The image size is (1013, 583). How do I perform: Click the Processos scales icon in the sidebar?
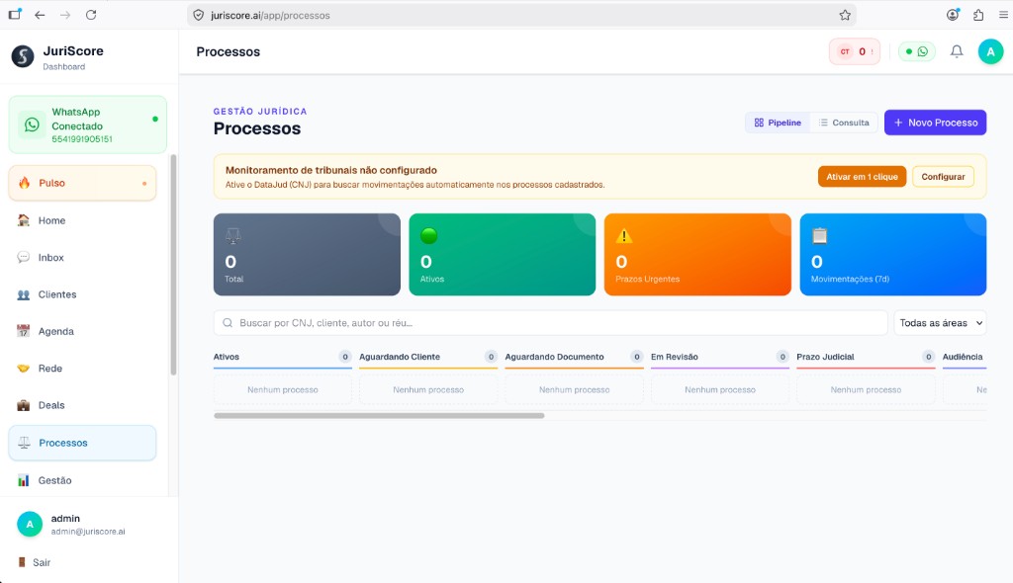pyautogui.click(x=24, y=443)
